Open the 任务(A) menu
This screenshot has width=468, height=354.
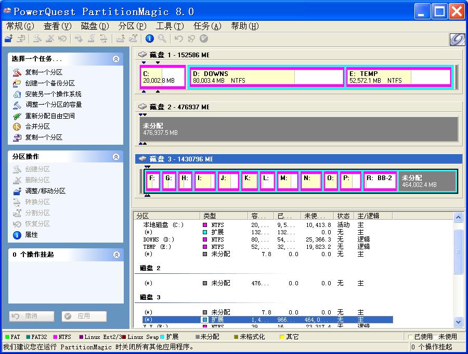pyautogui.click(x=207, y=26)
